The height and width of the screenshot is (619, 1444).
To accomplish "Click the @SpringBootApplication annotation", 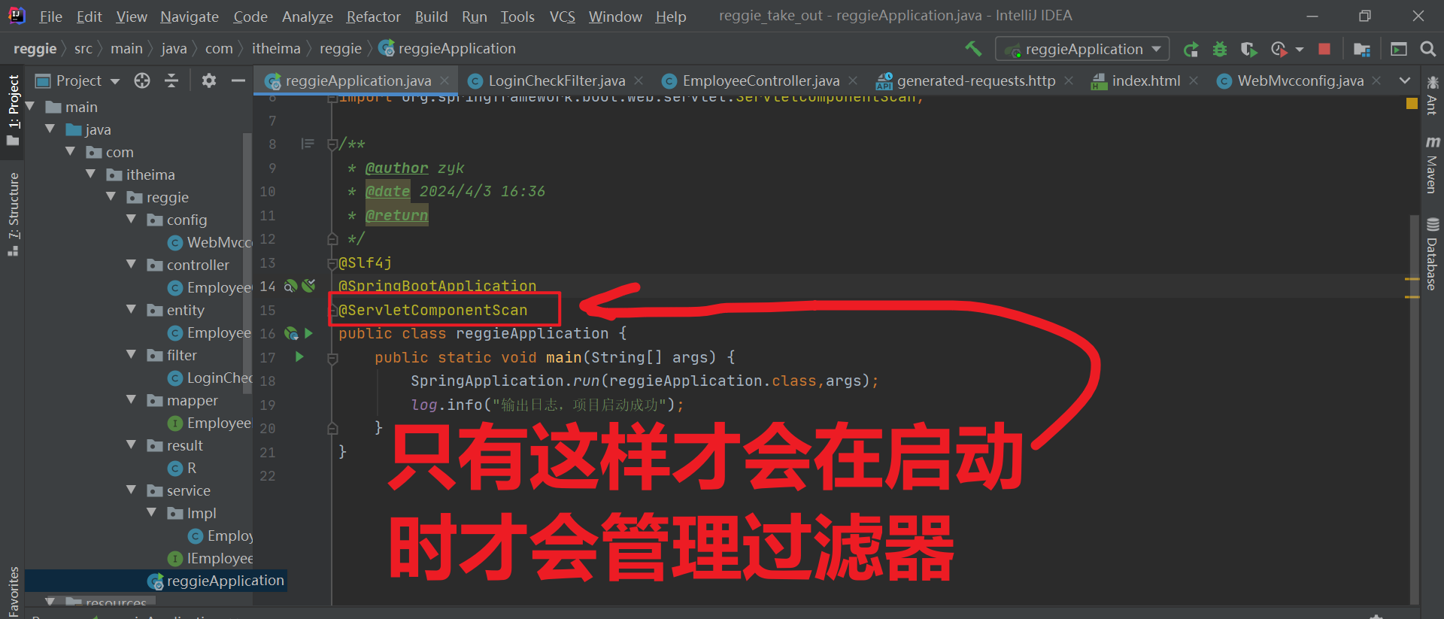I will click(437, 286).
